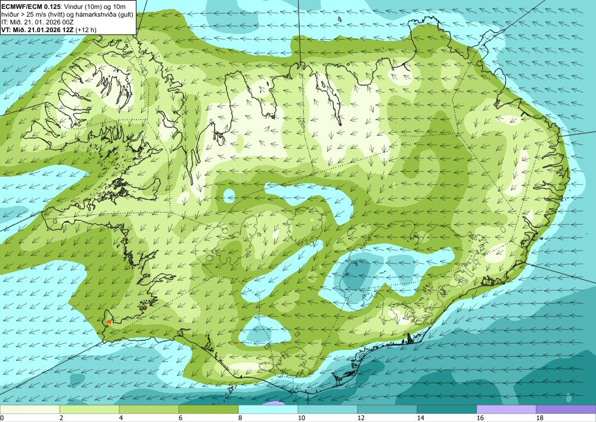
Task: Click the legend value "14"
Action: coord(421,418)
